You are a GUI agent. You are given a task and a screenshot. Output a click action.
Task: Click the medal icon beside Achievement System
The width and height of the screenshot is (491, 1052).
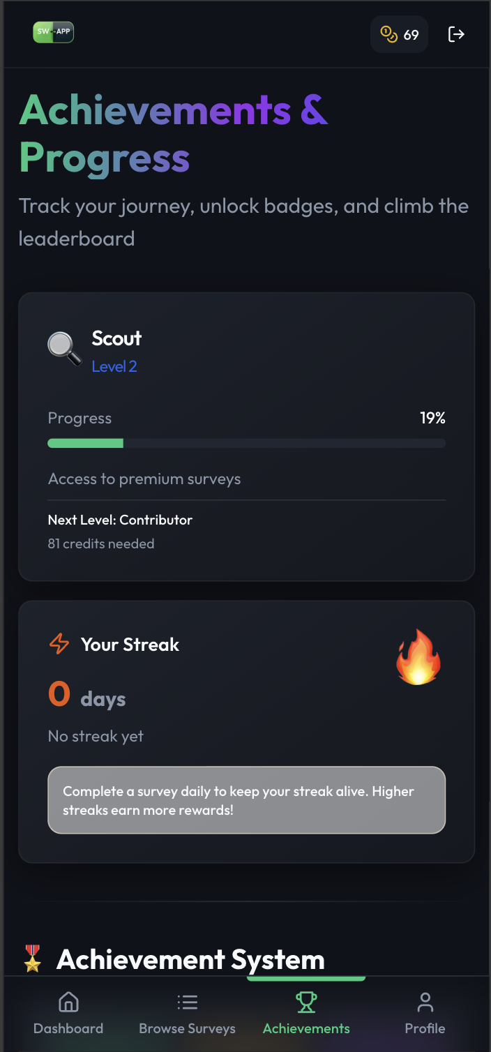tap(32, 959)
